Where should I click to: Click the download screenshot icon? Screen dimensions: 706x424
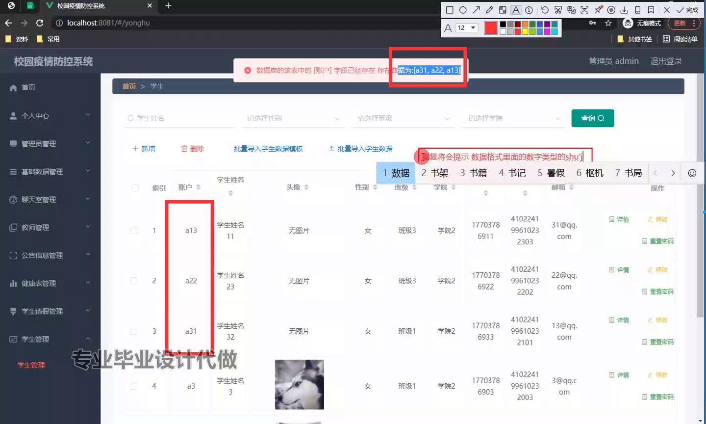tap(624, 10)
